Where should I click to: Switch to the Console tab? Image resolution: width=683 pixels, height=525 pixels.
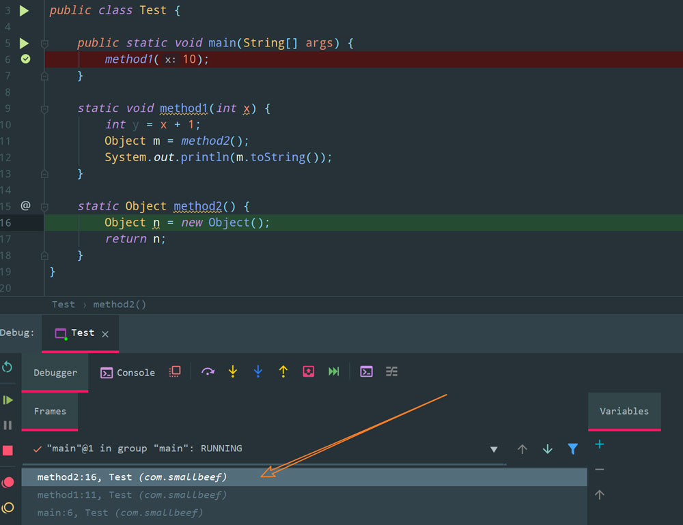tap(128, 373)
